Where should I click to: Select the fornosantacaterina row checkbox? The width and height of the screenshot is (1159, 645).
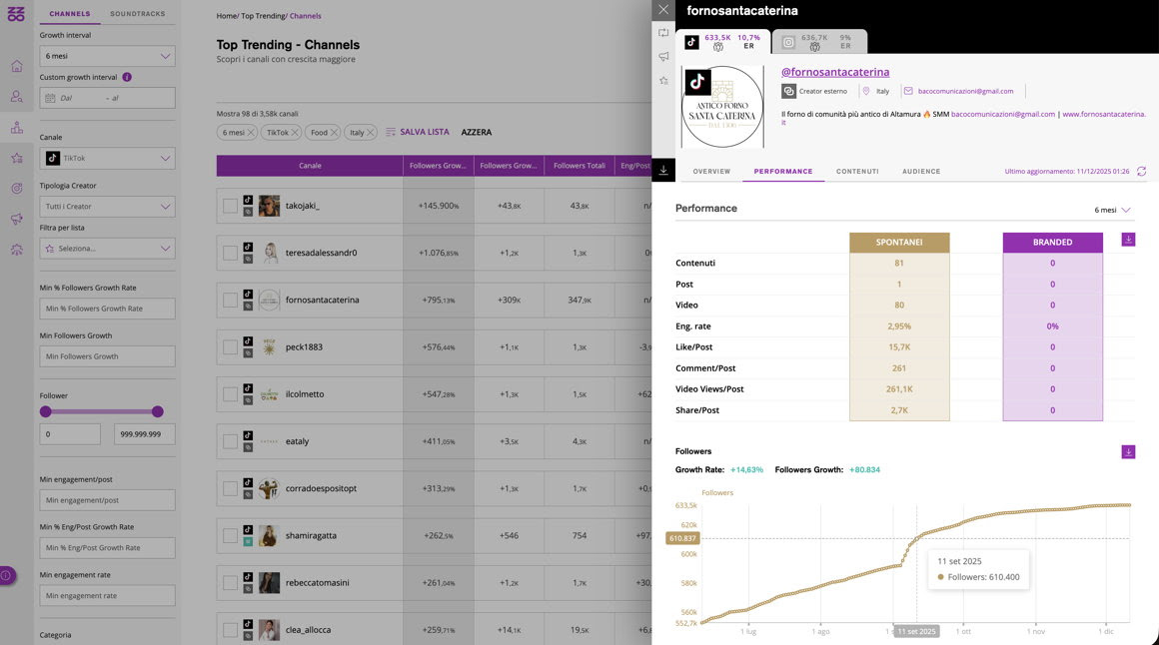click(230, 300)
